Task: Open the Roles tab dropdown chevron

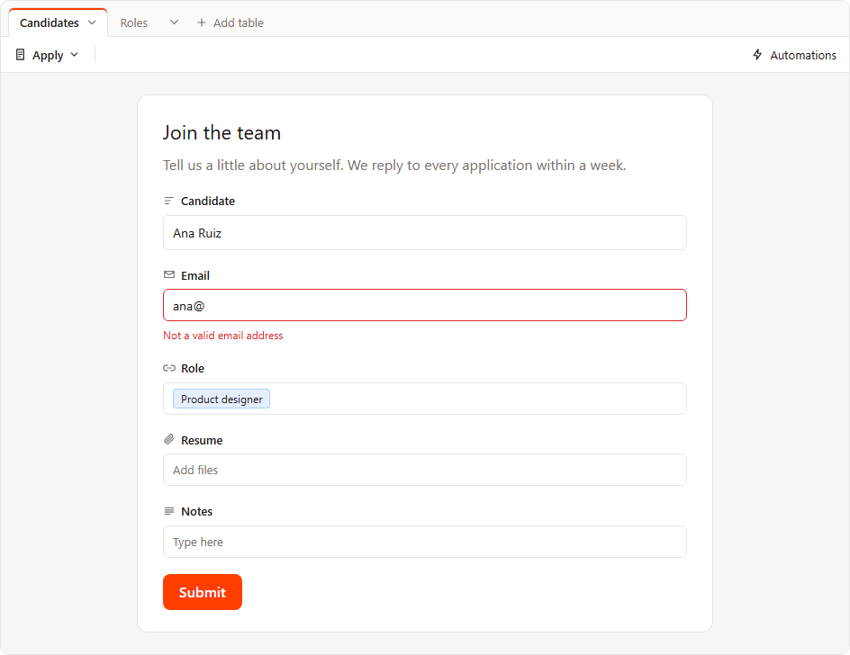Action: (174, 22)
